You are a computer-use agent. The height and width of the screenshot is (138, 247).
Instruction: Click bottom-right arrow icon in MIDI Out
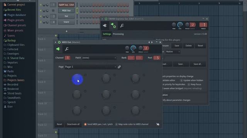tap(158, 124)
